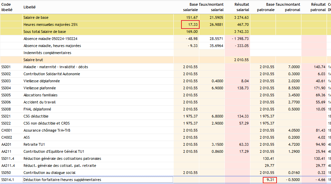Select the "Contribution au dialogue social" label
The image size is (331, 184).
50,173
